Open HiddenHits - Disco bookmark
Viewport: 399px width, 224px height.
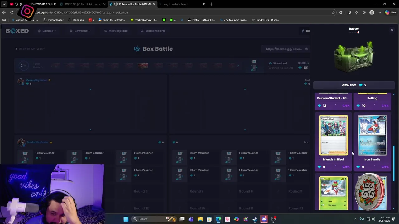265,20
